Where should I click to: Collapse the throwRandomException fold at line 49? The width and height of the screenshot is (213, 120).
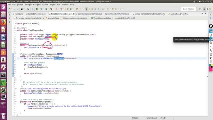point(16,102)
